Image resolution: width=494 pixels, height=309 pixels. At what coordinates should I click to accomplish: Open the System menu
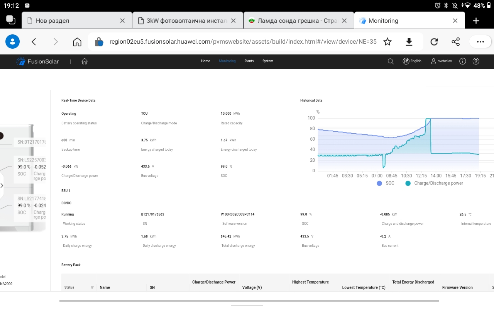tap(267, 61)
